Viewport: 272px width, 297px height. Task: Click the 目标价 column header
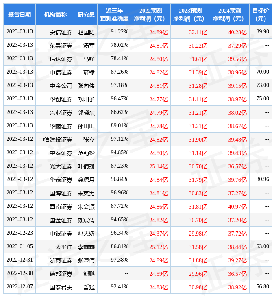[261, 14]
